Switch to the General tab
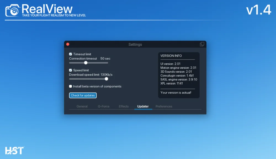This screenshot has height=159, width=276. point(82,106)
